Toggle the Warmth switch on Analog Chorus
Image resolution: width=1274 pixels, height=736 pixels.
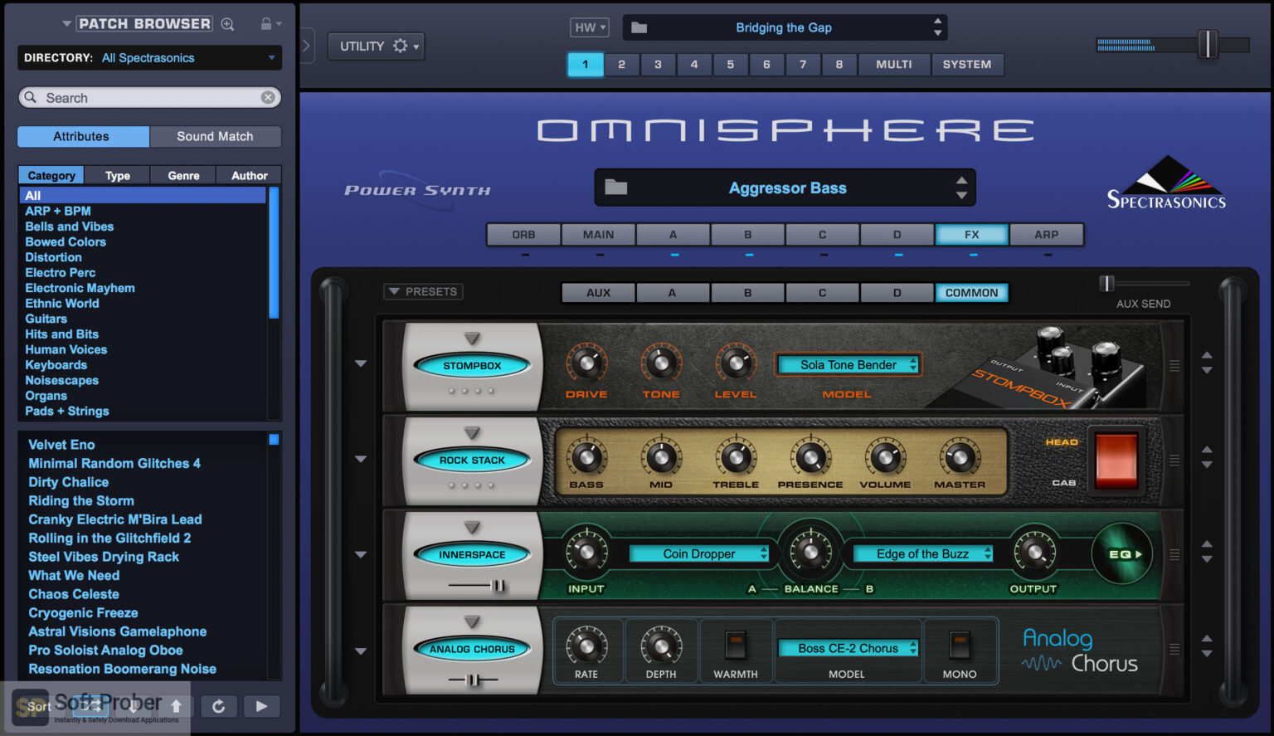click(x=736, y=644)
